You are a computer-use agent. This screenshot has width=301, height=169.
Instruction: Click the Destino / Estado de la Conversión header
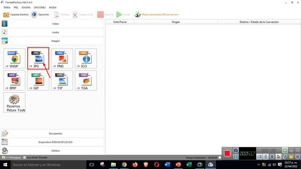tap(259, 22)
